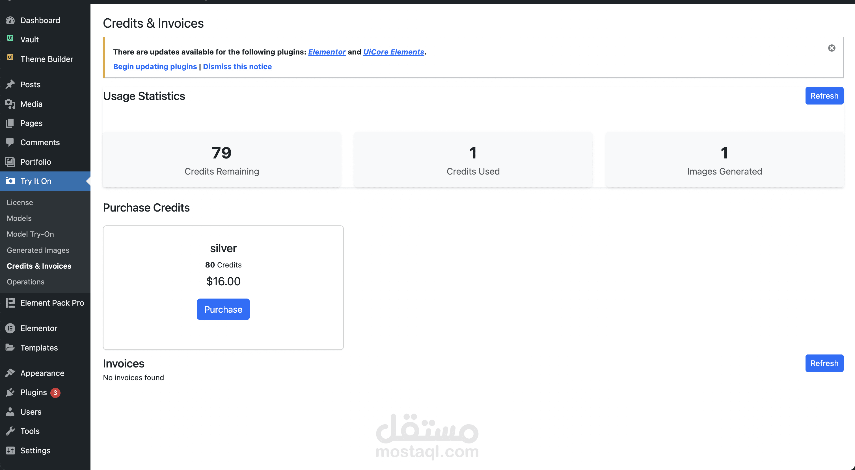Click the Media icon in sidebar
This screenshot has width=855, height=470.
click(x=10, y=104)
